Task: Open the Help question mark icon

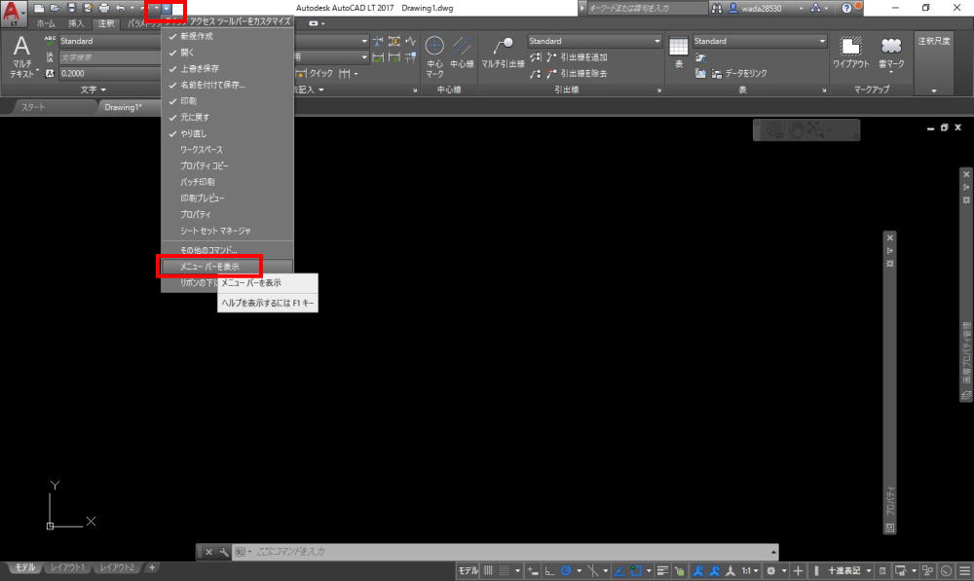Action: pyautogui.click(x=846, y=8)
